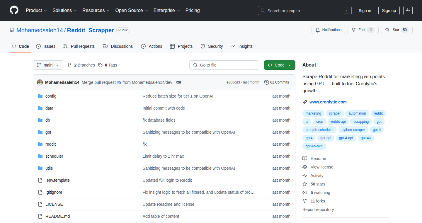422x223 pixels.
Task: Click the Report repository link
Action: click(x=318, y=210)
